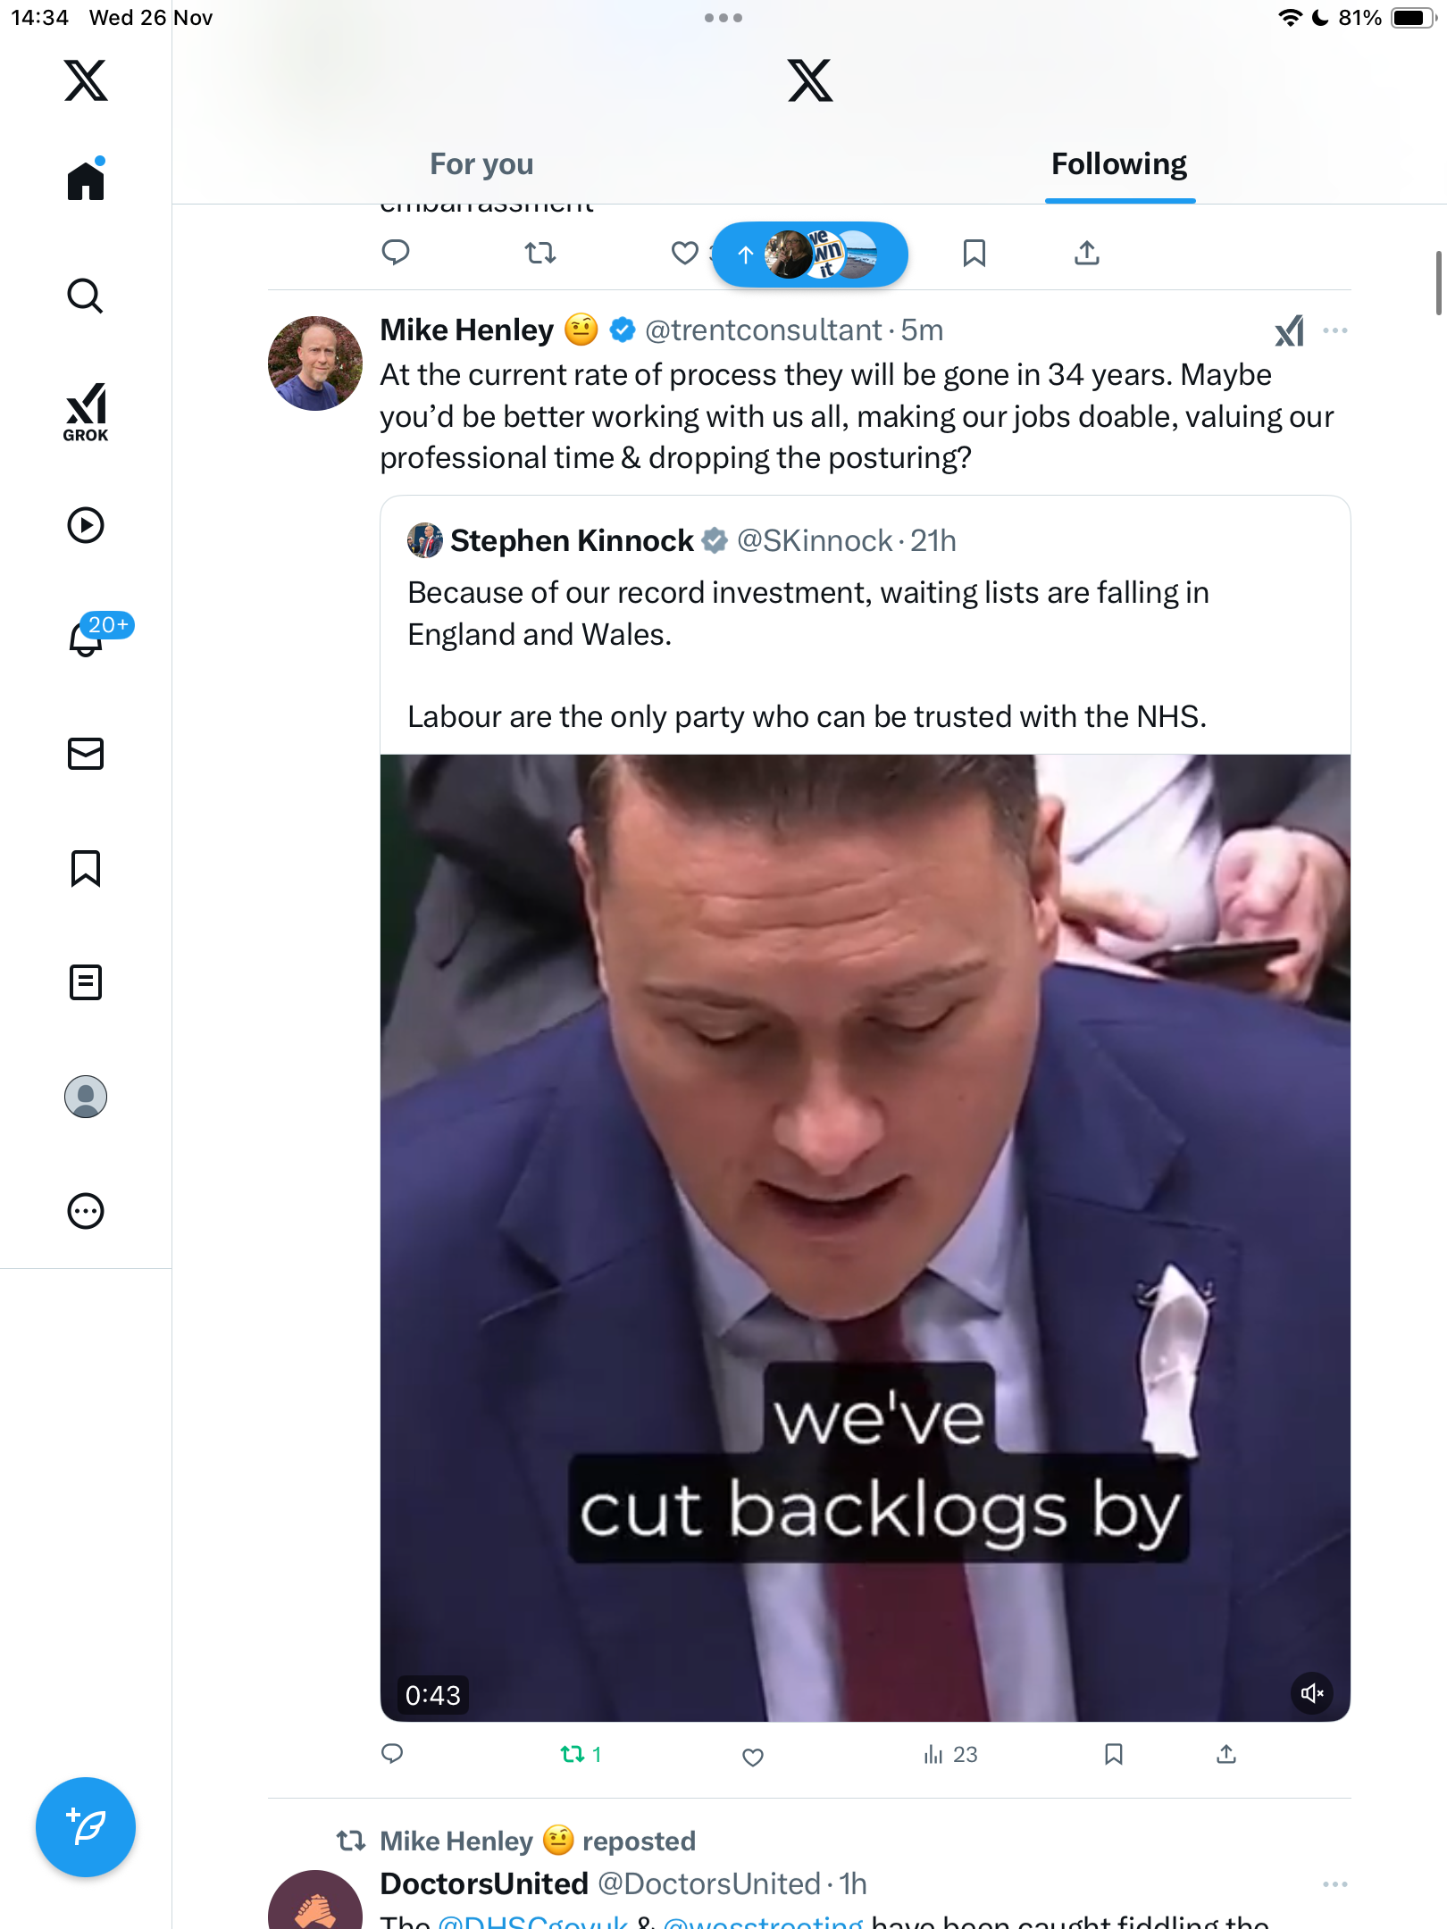Open more options on Mike Henley's post

point(1334,330)
